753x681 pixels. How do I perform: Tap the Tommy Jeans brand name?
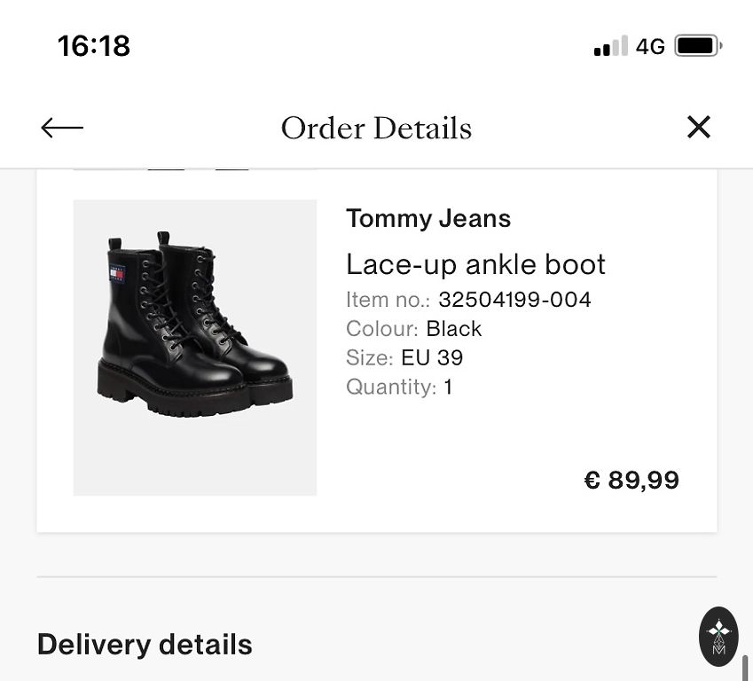tap(428, 218)
